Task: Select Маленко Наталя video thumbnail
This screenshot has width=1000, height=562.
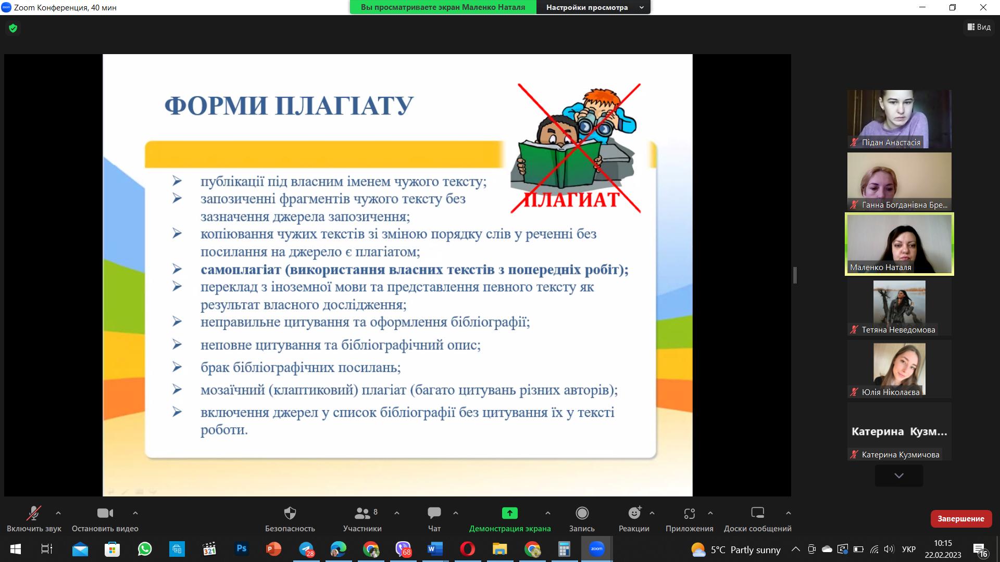Action: pyautogui.click(x=899, y=244)
